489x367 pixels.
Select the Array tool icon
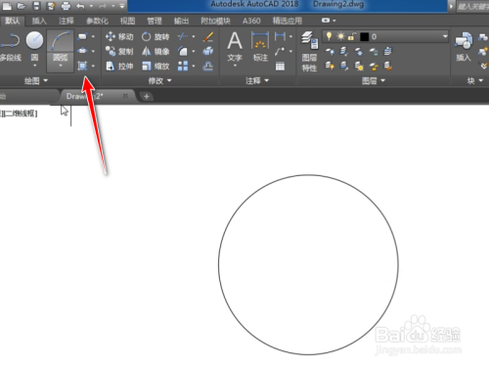183,66
